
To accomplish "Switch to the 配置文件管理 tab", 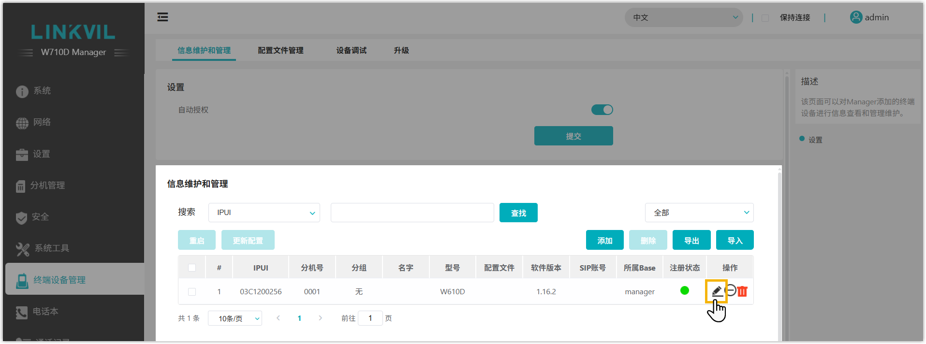I will click(280, 50).
